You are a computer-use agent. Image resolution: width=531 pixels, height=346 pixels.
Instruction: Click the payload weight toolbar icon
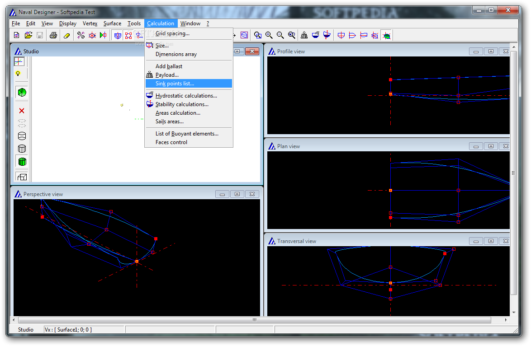pos(304,35)
